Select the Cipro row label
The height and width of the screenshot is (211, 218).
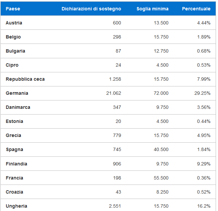pyautogui.click(x=12, y=65)
